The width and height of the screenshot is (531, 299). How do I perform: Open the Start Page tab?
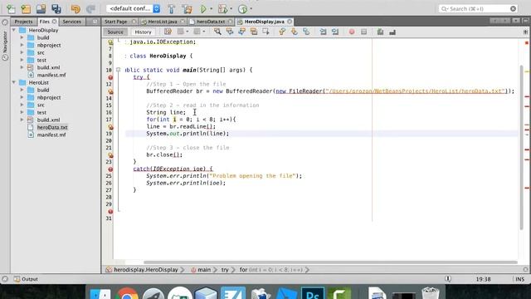click(x=116, y=22)
